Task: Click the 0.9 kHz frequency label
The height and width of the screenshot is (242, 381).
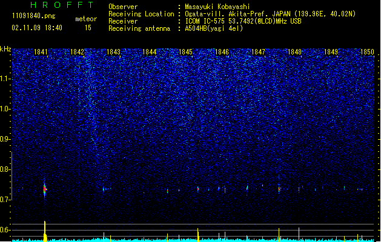Action: click(5, 139)
